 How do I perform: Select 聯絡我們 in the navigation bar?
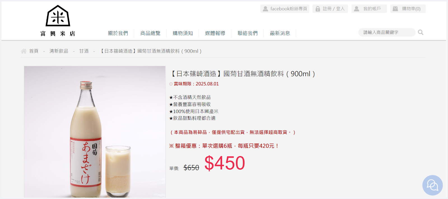(248, 33)
